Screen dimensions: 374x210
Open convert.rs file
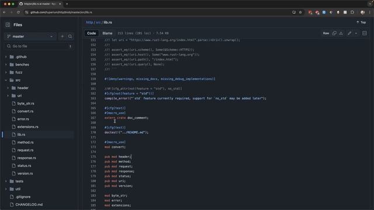click(x=25, y=111)
